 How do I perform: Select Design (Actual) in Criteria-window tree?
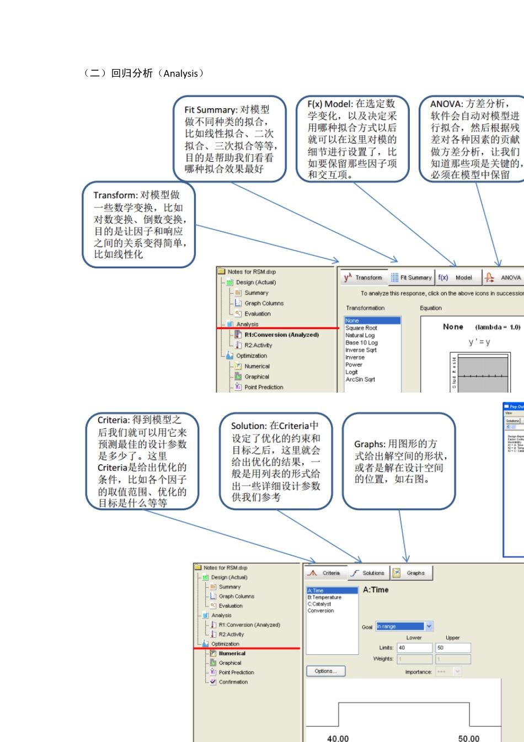pyautogui.click(x=229, y=577)
